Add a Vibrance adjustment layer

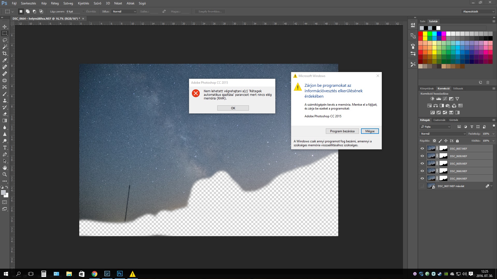pos(457,99)
